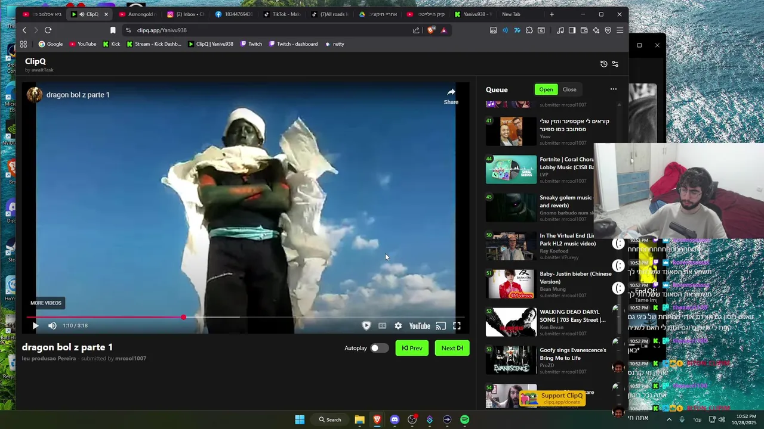This screenshot has width=764, height=429.
Task: Open ClipQ settings sliders icon
Action: pos(615,64)
